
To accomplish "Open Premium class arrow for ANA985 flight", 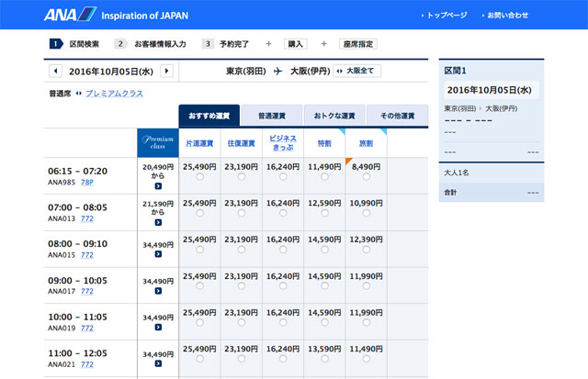I will pos(158,186).
